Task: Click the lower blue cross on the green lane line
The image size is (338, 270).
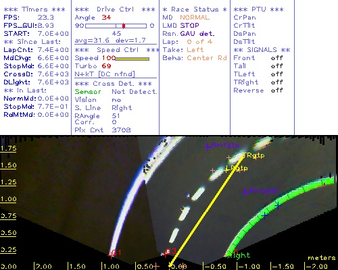Action: pos(264,216)
